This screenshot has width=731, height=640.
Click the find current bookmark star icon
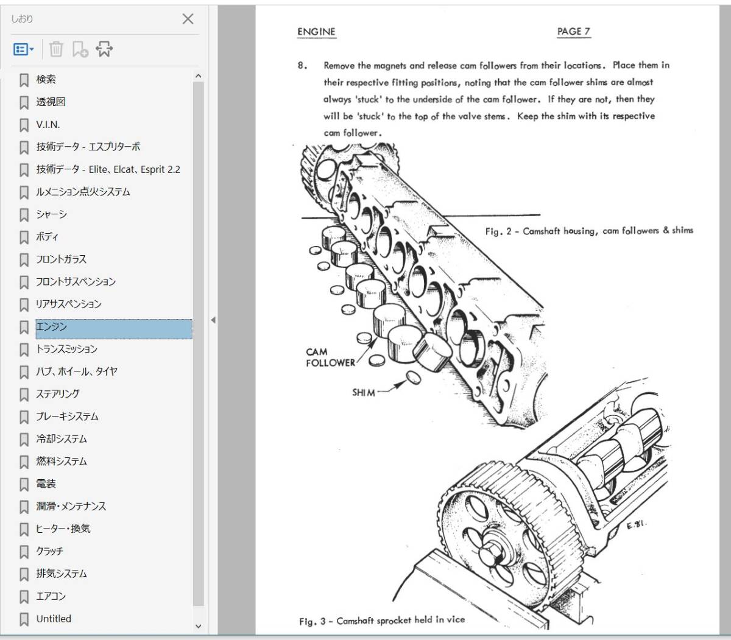(x=104, y=49)
